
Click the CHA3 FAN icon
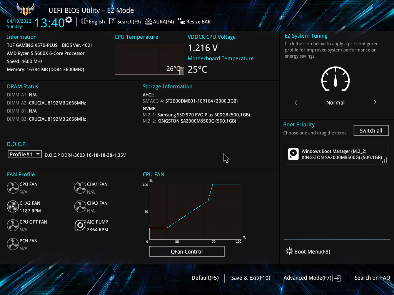[80, 206]
